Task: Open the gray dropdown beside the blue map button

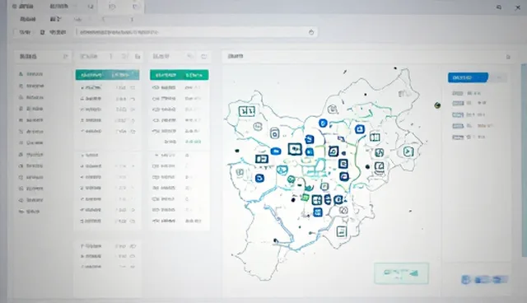Action: tap(498, 77)
